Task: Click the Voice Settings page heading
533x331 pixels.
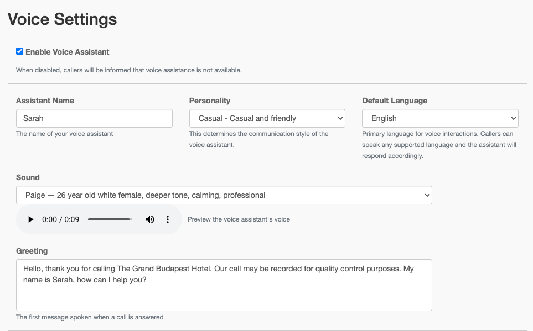Action: (x=62, y=19)
